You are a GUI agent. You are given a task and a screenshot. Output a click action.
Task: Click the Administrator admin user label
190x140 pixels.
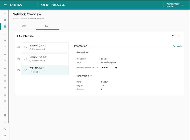[x=173, y=5]
